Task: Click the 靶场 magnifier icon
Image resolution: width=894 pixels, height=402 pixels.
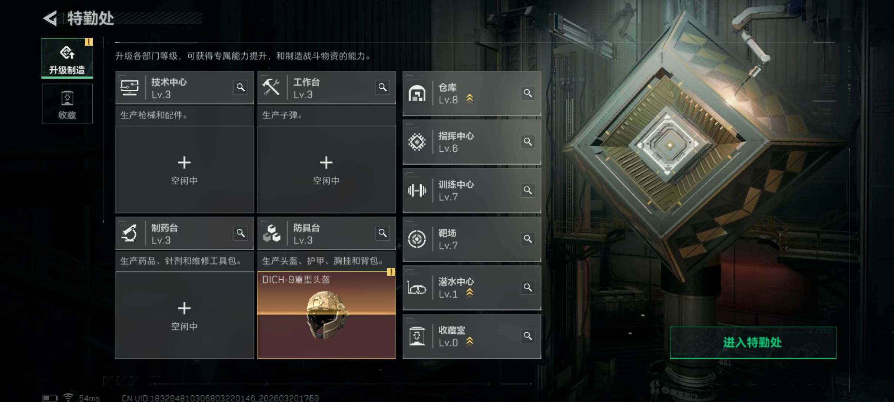Action: (528, 239)
